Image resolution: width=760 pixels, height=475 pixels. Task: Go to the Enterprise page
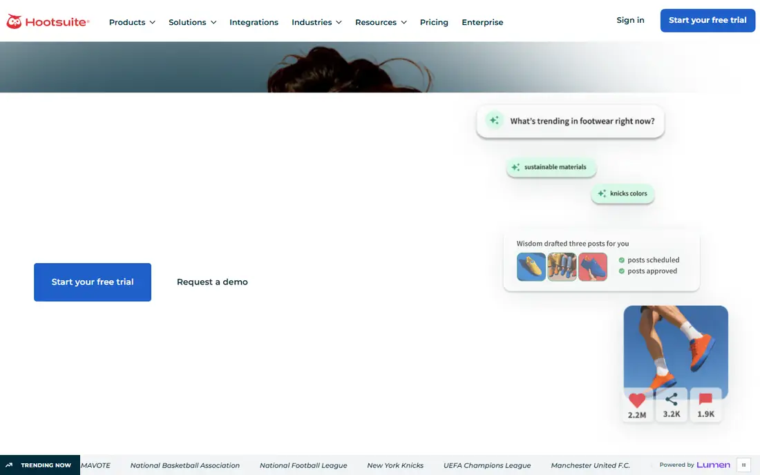(482, 22)
